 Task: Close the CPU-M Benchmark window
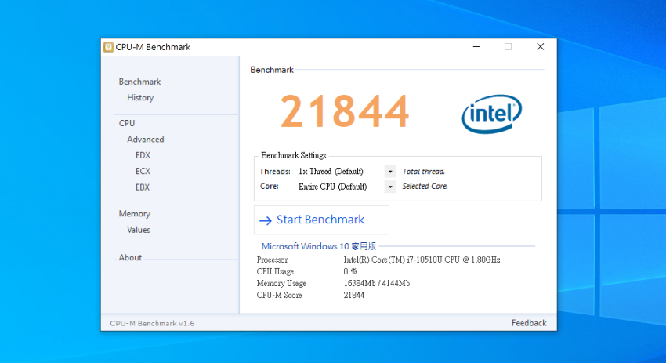click(541, 47)
